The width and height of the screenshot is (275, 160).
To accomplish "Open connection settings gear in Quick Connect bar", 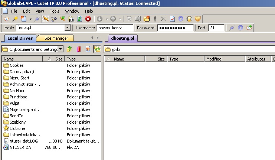I will click(x=240, y=28).
